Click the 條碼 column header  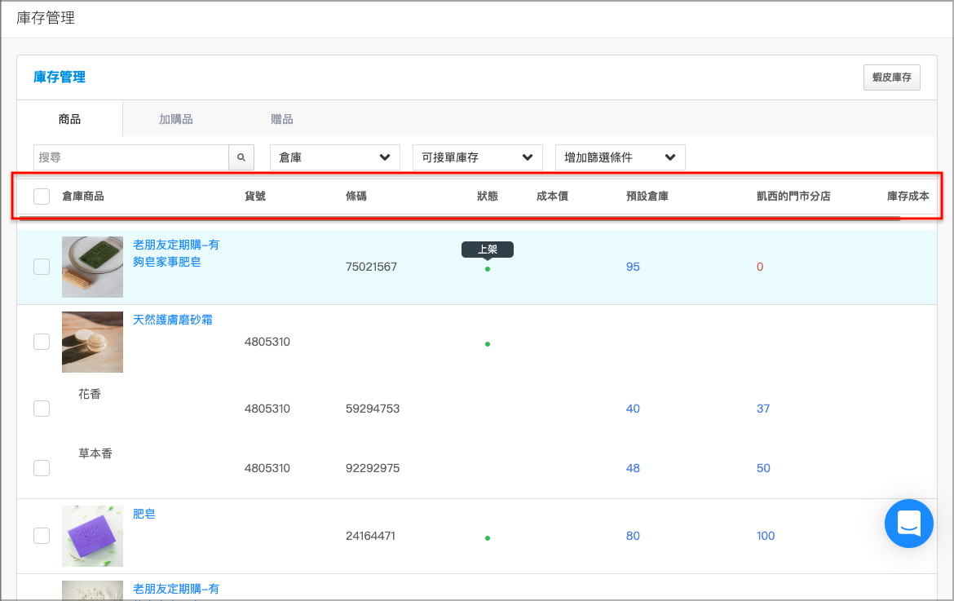coord(356,197)
